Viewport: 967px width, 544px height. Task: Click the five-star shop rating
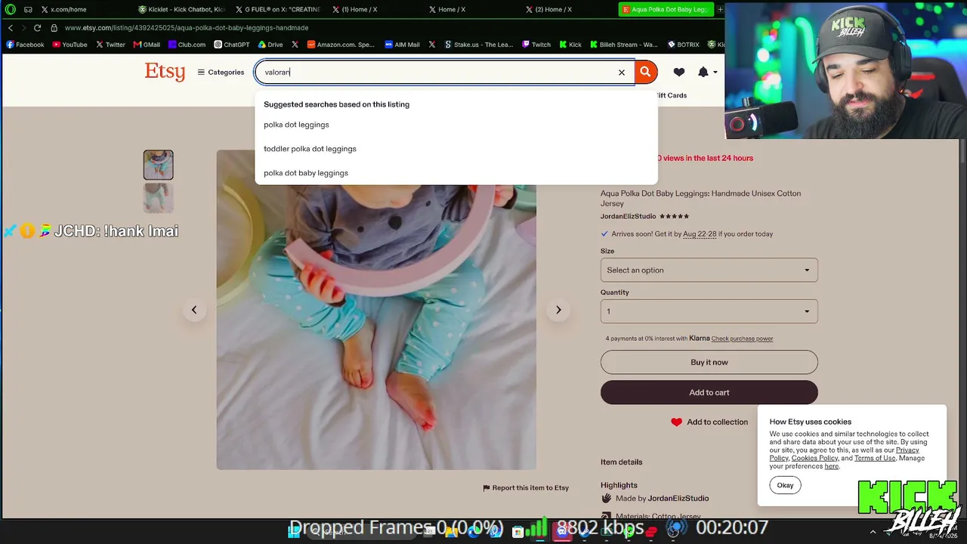point(675,217)
